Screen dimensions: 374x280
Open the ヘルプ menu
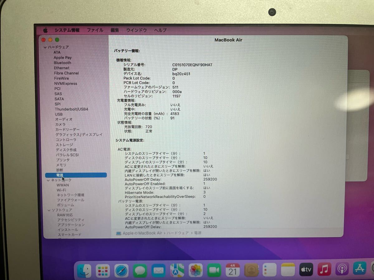(x=160, y=30)
